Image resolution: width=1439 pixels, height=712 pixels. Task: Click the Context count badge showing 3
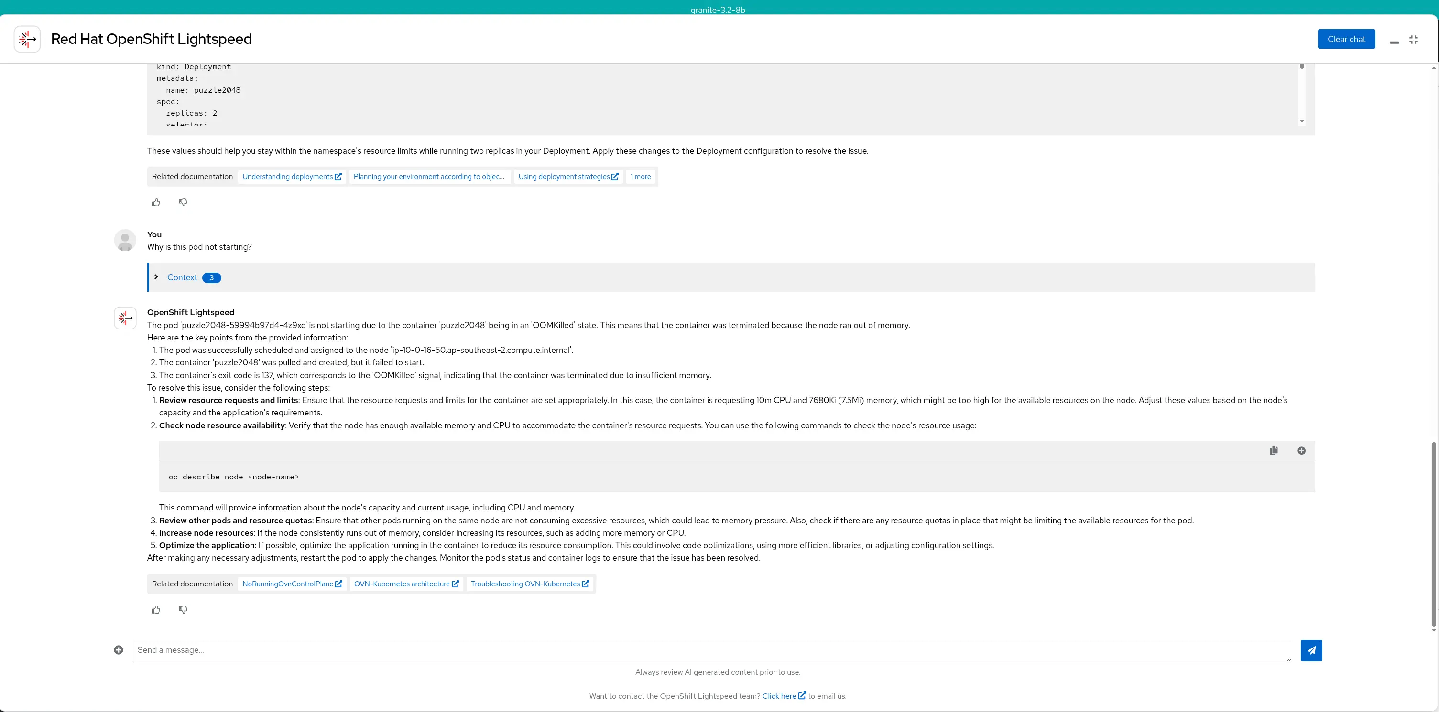(x=211, y=278)
